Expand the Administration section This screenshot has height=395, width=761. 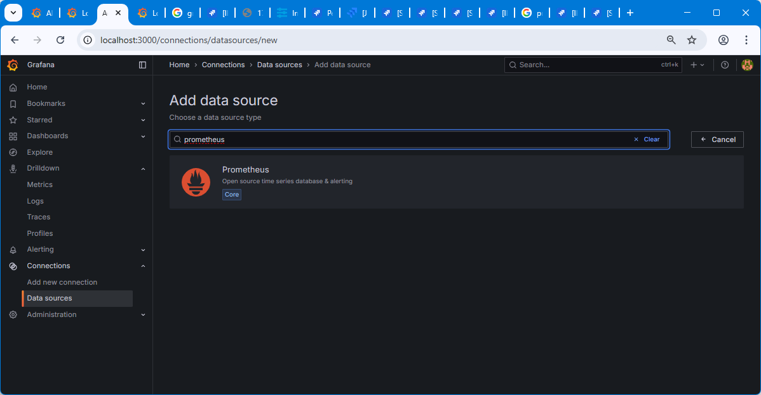[143, 314]
